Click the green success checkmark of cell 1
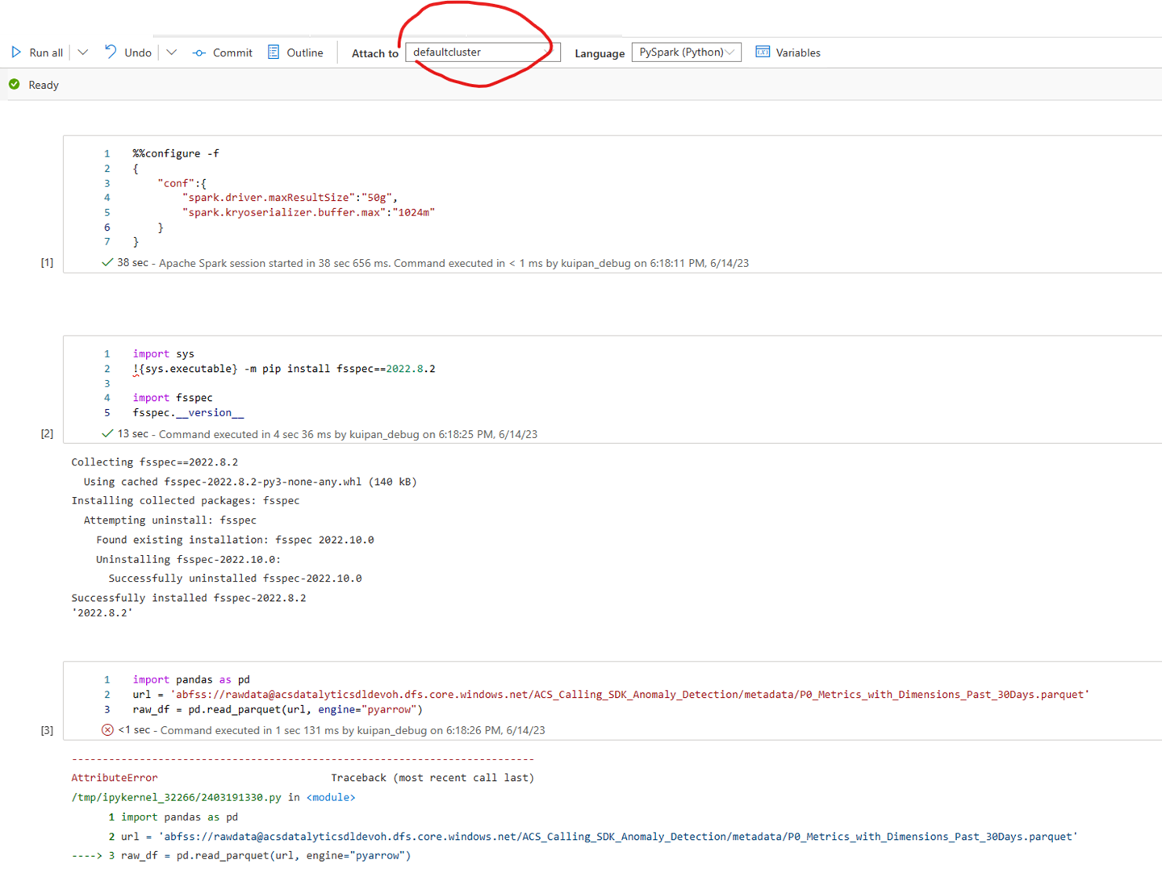1162x877 pixels. pos(107,262)
